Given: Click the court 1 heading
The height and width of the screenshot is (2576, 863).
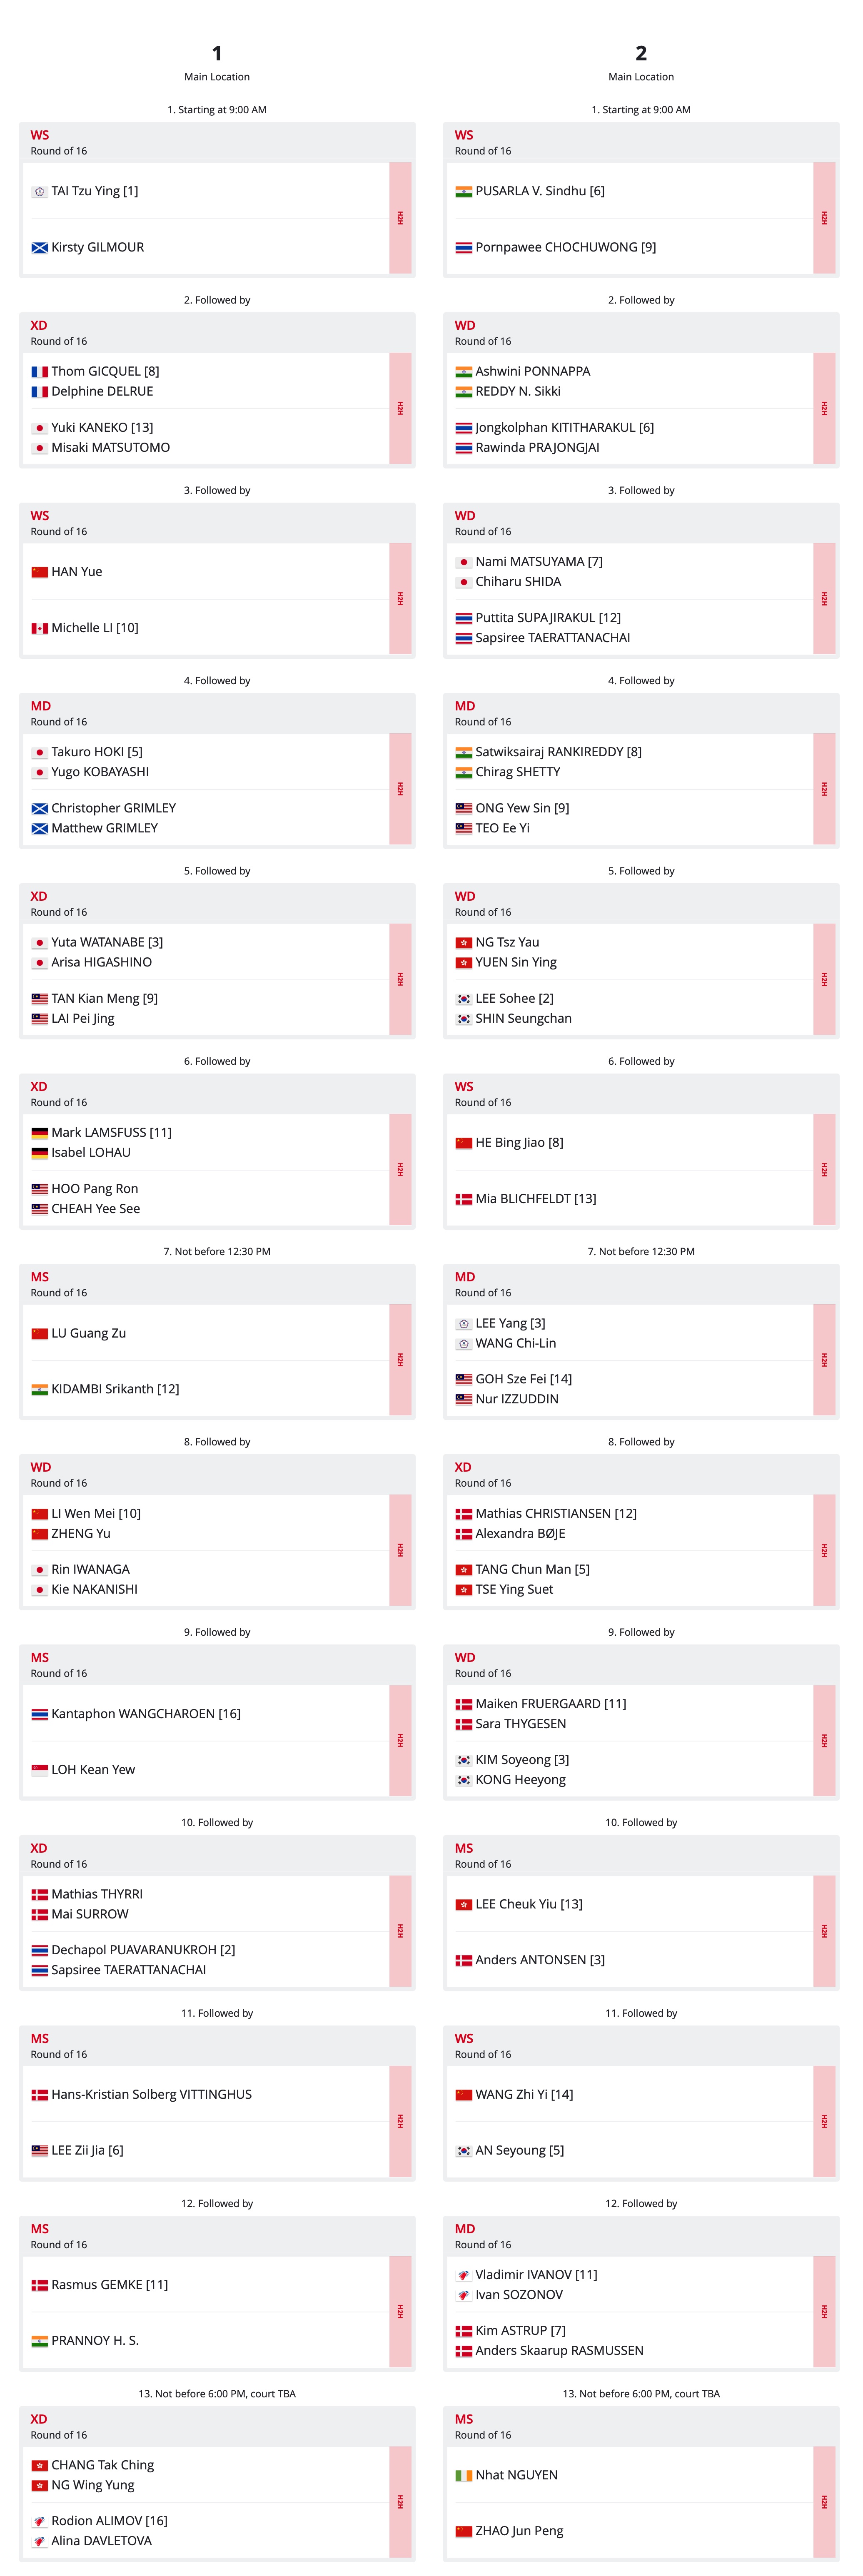Looking at the screenshot, I should pyautogui.click(x=217, y=53).
